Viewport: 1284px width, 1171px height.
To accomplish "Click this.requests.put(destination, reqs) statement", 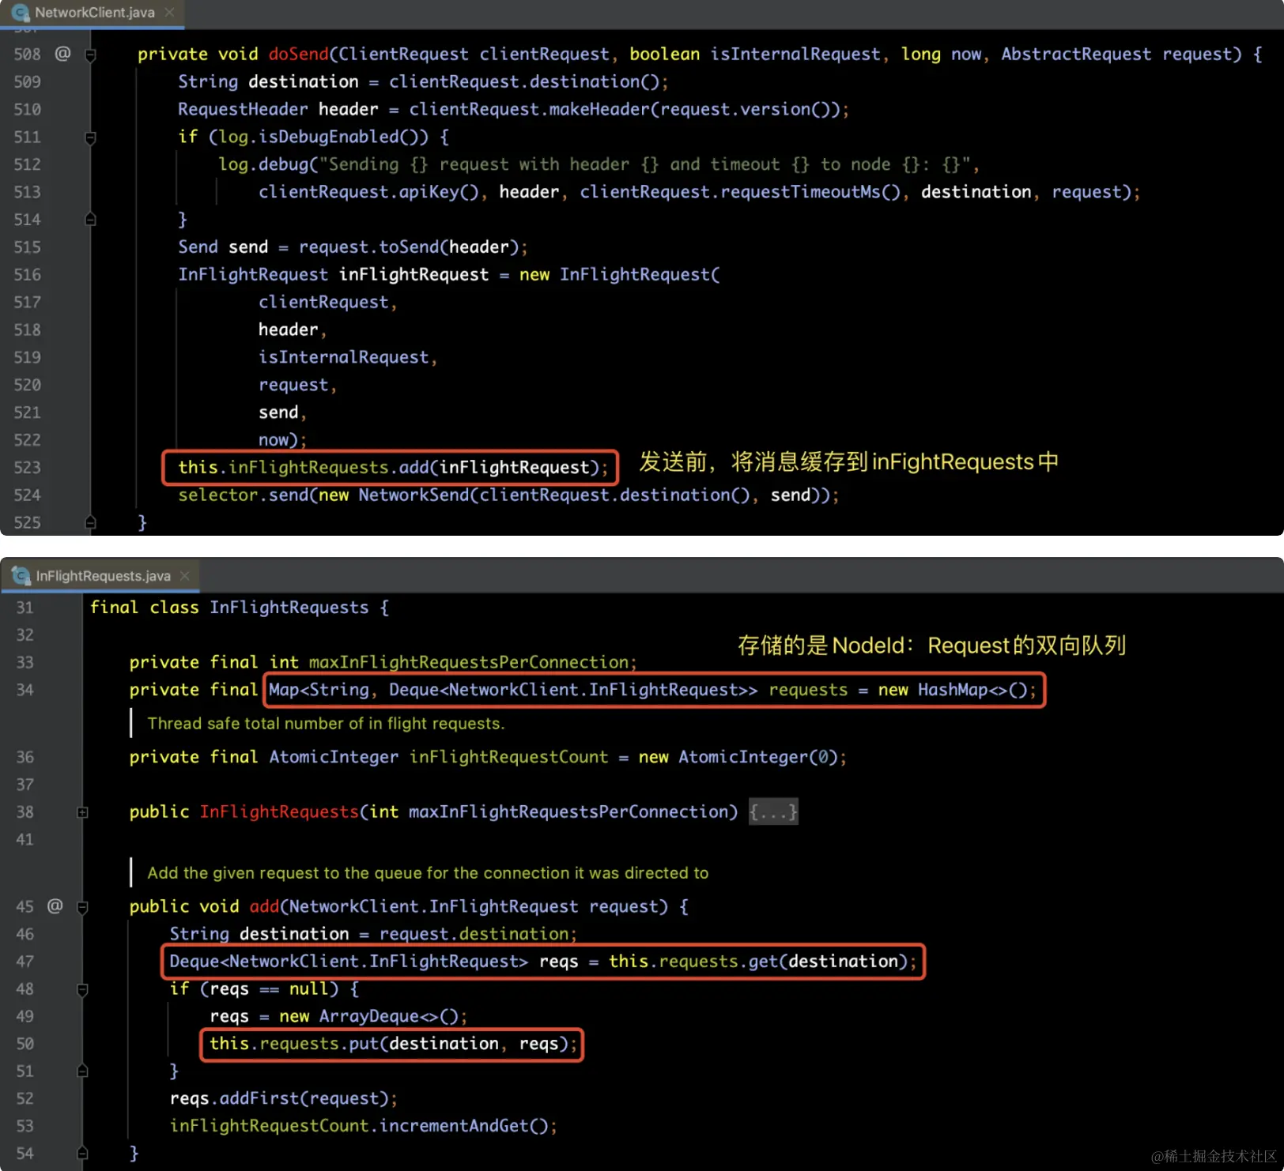I will (x=393, y=1044).
